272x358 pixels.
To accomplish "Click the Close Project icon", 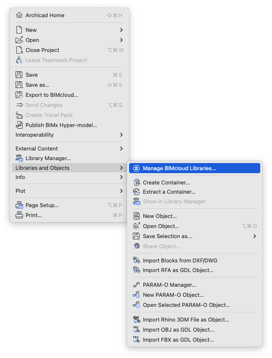I will pos(19,50).
